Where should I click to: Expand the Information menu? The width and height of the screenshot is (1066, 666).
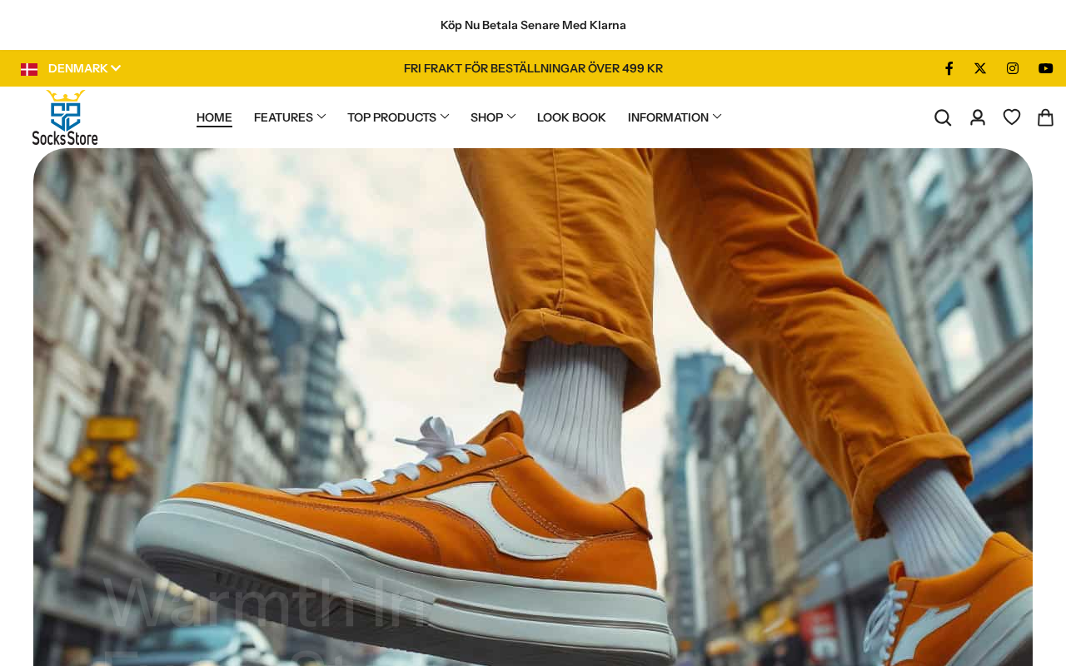(x=675, y=117)
